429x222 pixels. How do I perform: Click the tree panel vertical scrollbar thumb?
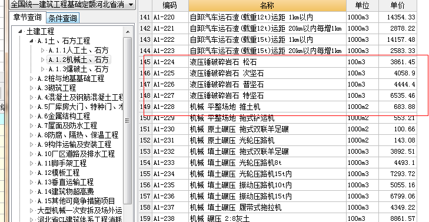click(x=128, y=121)
